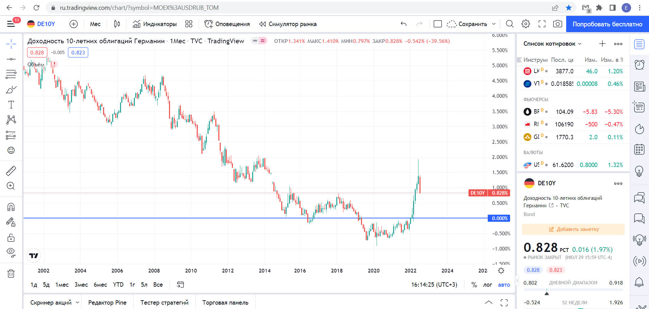Take a chart snapshot with camera
Image resolution: width=649 pixels, height=309 pixels.
tap(558, 24)
